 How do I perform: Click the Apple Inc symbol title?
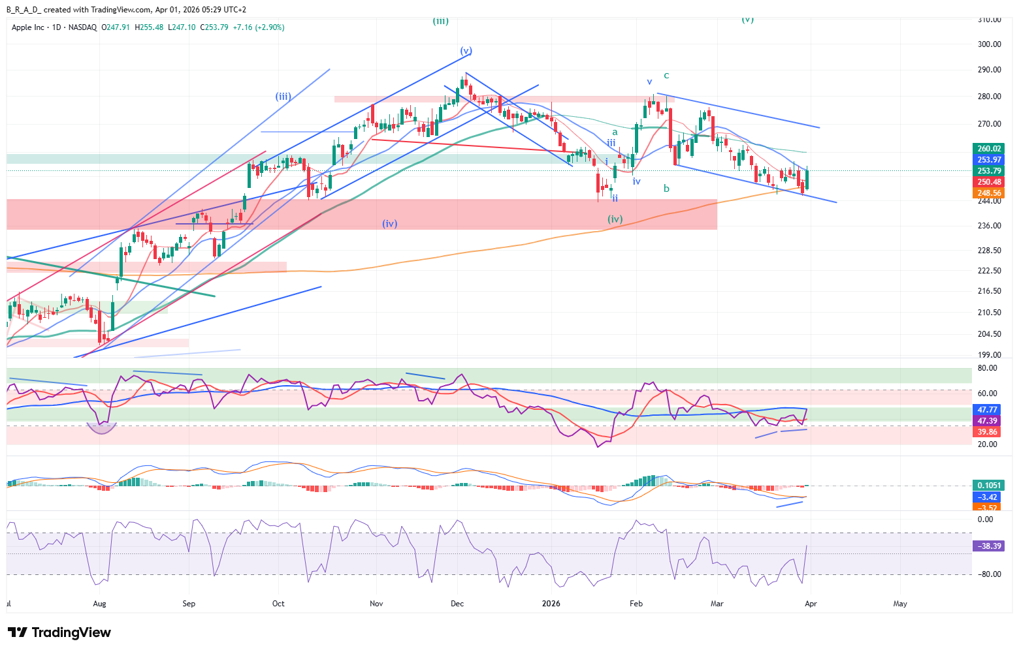coord(28,27)
